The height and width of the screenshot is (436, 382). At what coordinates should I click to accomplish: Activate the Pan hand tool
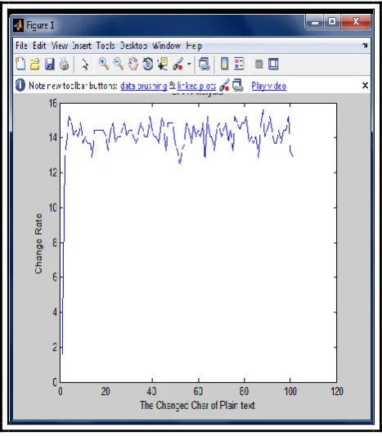[x=133, y=64]
